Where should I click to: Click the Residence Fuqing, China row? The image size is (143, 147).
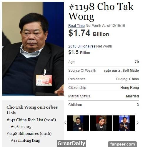pyautogui.click(x=104, y=79)
